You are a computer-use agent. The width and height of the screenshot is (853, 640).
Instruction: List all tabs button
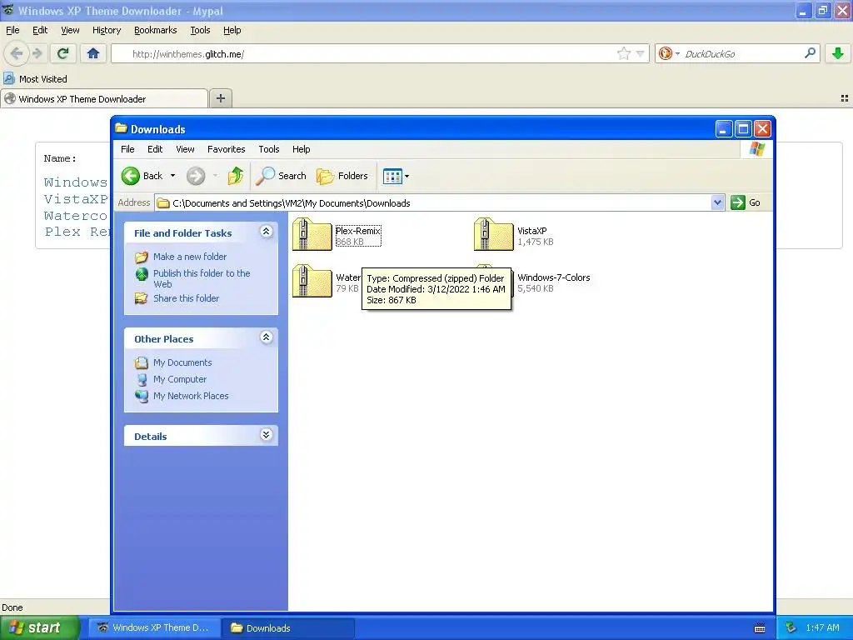tap(845, 98)
